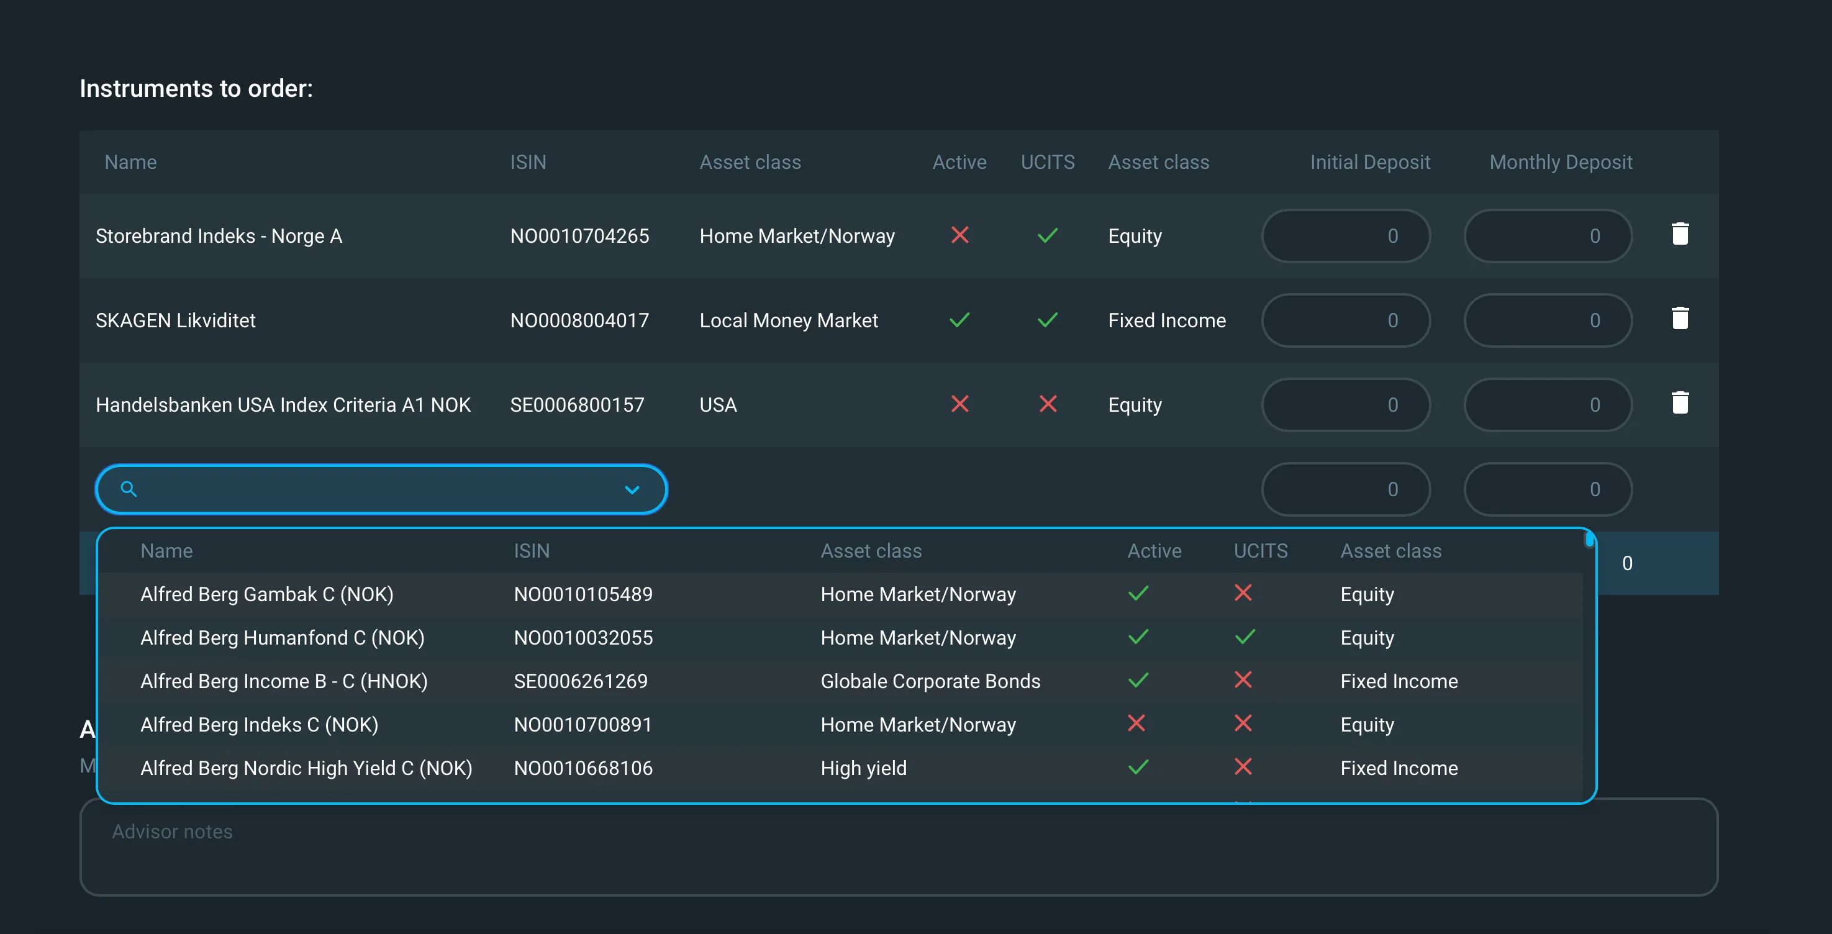
Task: Click the ISIN column header in main table
Action: [x=528, y=162]
